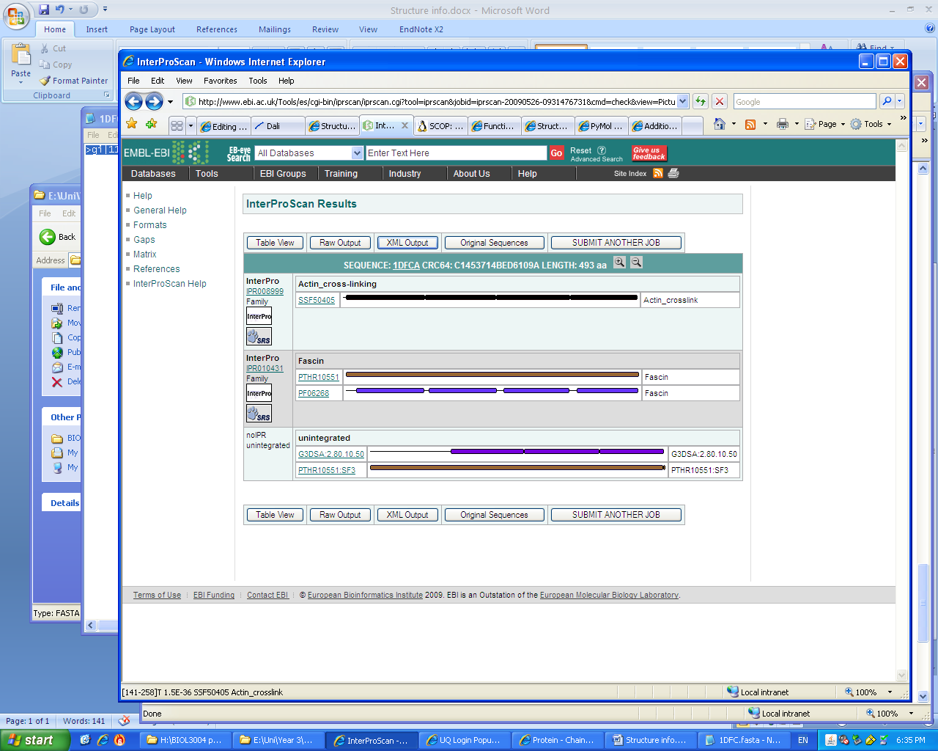Expand the address bar URL dropdown
Image resolution: width=938 pixels, height=751 pixels.
(683, 101)
